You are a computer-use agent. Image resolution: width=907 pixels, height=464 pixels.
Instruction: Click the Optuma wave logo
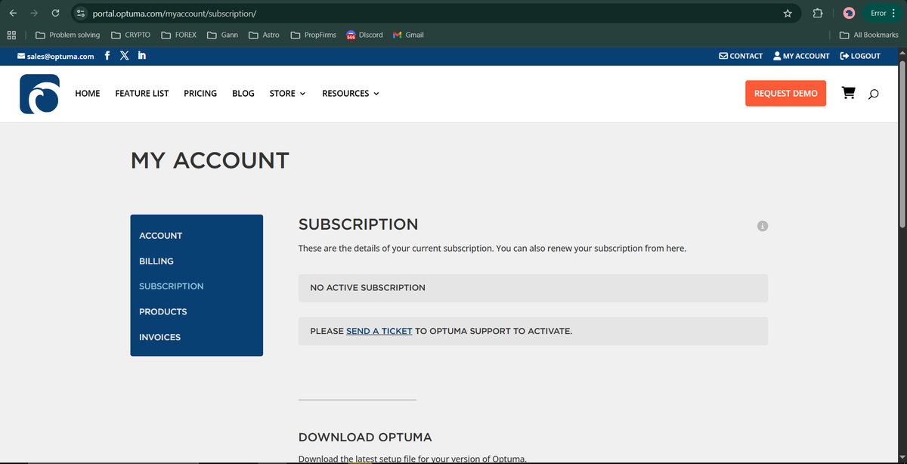[39, 94]
